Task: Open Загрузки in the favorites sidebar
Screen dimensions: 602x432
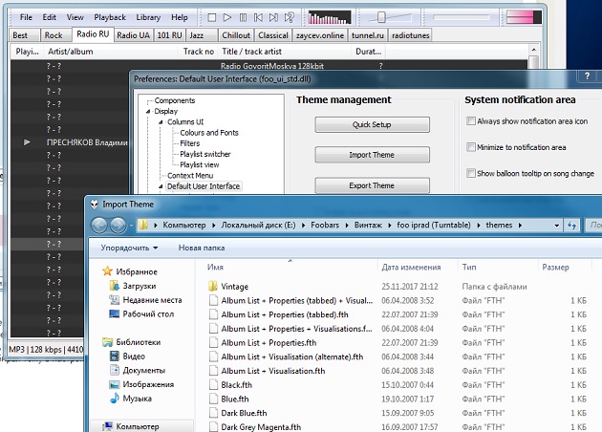Action: pyautogui.click(x=139, y=286)
